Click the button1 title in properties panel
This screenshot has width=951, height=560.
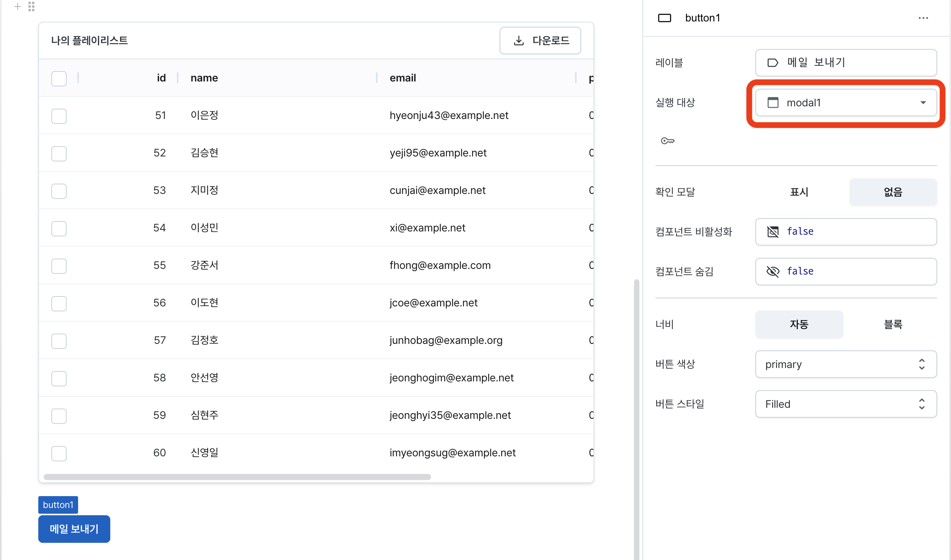pos(703,18)
